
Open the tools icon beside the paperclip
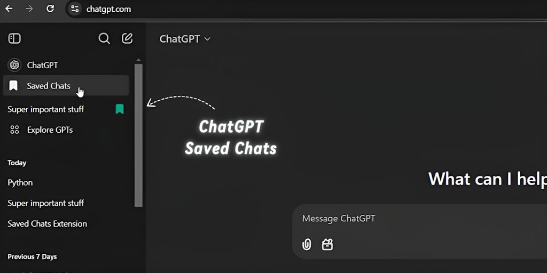(327, 244)
